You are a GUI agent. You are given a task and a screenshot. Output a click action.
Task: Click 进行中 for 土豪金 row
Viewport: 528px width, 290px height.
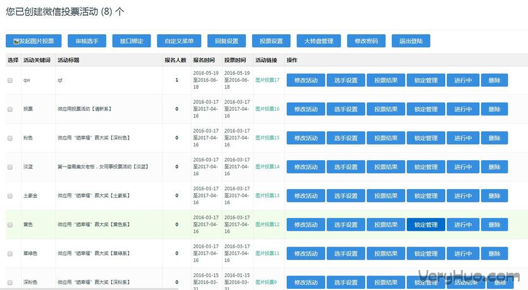click(463, 195)
